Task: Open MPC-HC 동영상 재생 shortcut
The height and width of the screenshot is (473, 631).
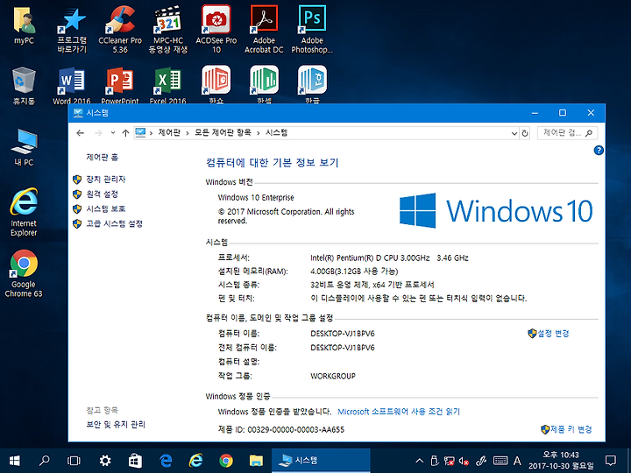Action: (167, 30)
